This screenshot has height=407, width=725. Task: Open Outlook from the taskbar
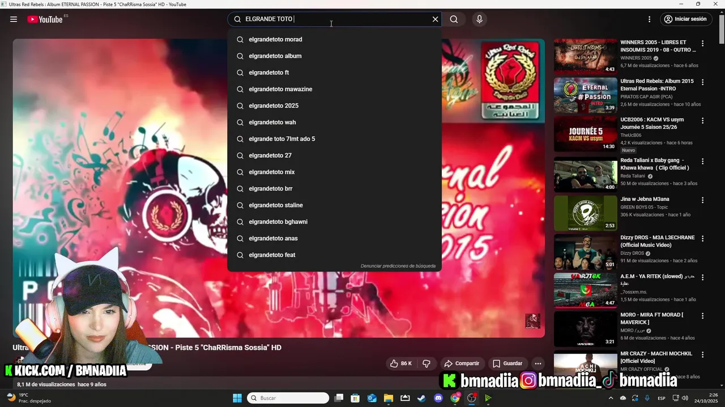[x=372, y=398]
